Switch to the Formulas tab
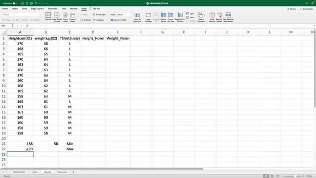This screenshot has width=316, height=178. 53,9
